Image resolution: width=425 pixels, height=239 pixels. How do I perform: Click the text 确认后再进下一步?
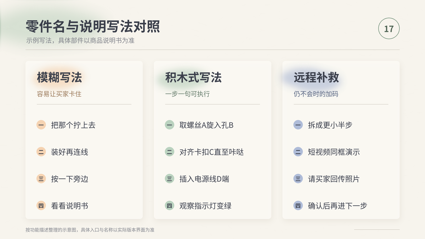(x=338, y=206)
